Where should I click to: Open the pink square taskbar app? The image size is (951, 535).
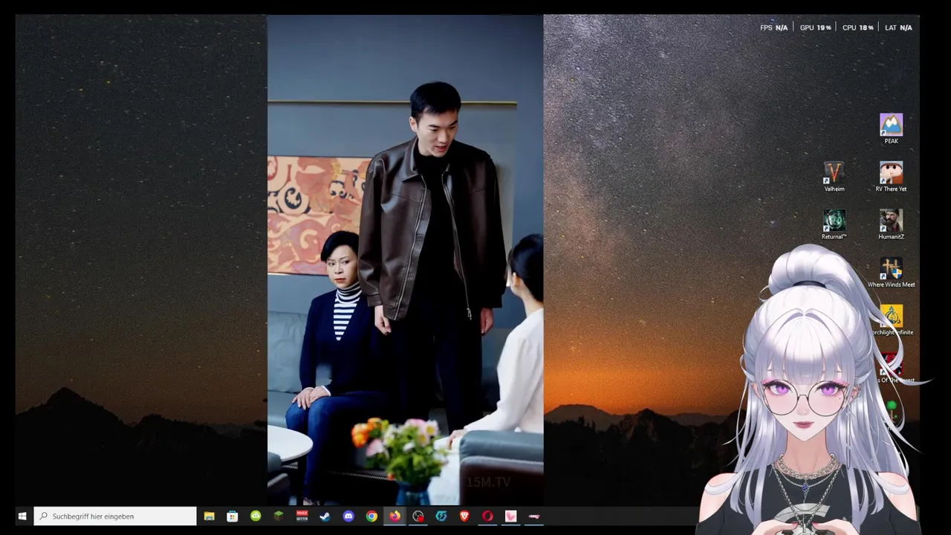point(510,516)
